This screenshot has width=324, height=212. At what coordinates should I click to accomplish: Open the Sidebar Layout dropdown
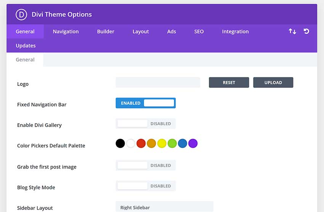(x=164, y=207)
